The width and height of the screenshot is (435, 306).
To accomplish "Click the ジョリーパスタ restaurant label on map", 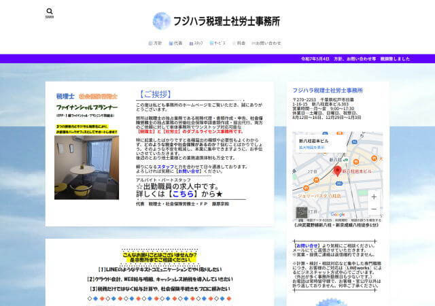I will coord(319,196).
